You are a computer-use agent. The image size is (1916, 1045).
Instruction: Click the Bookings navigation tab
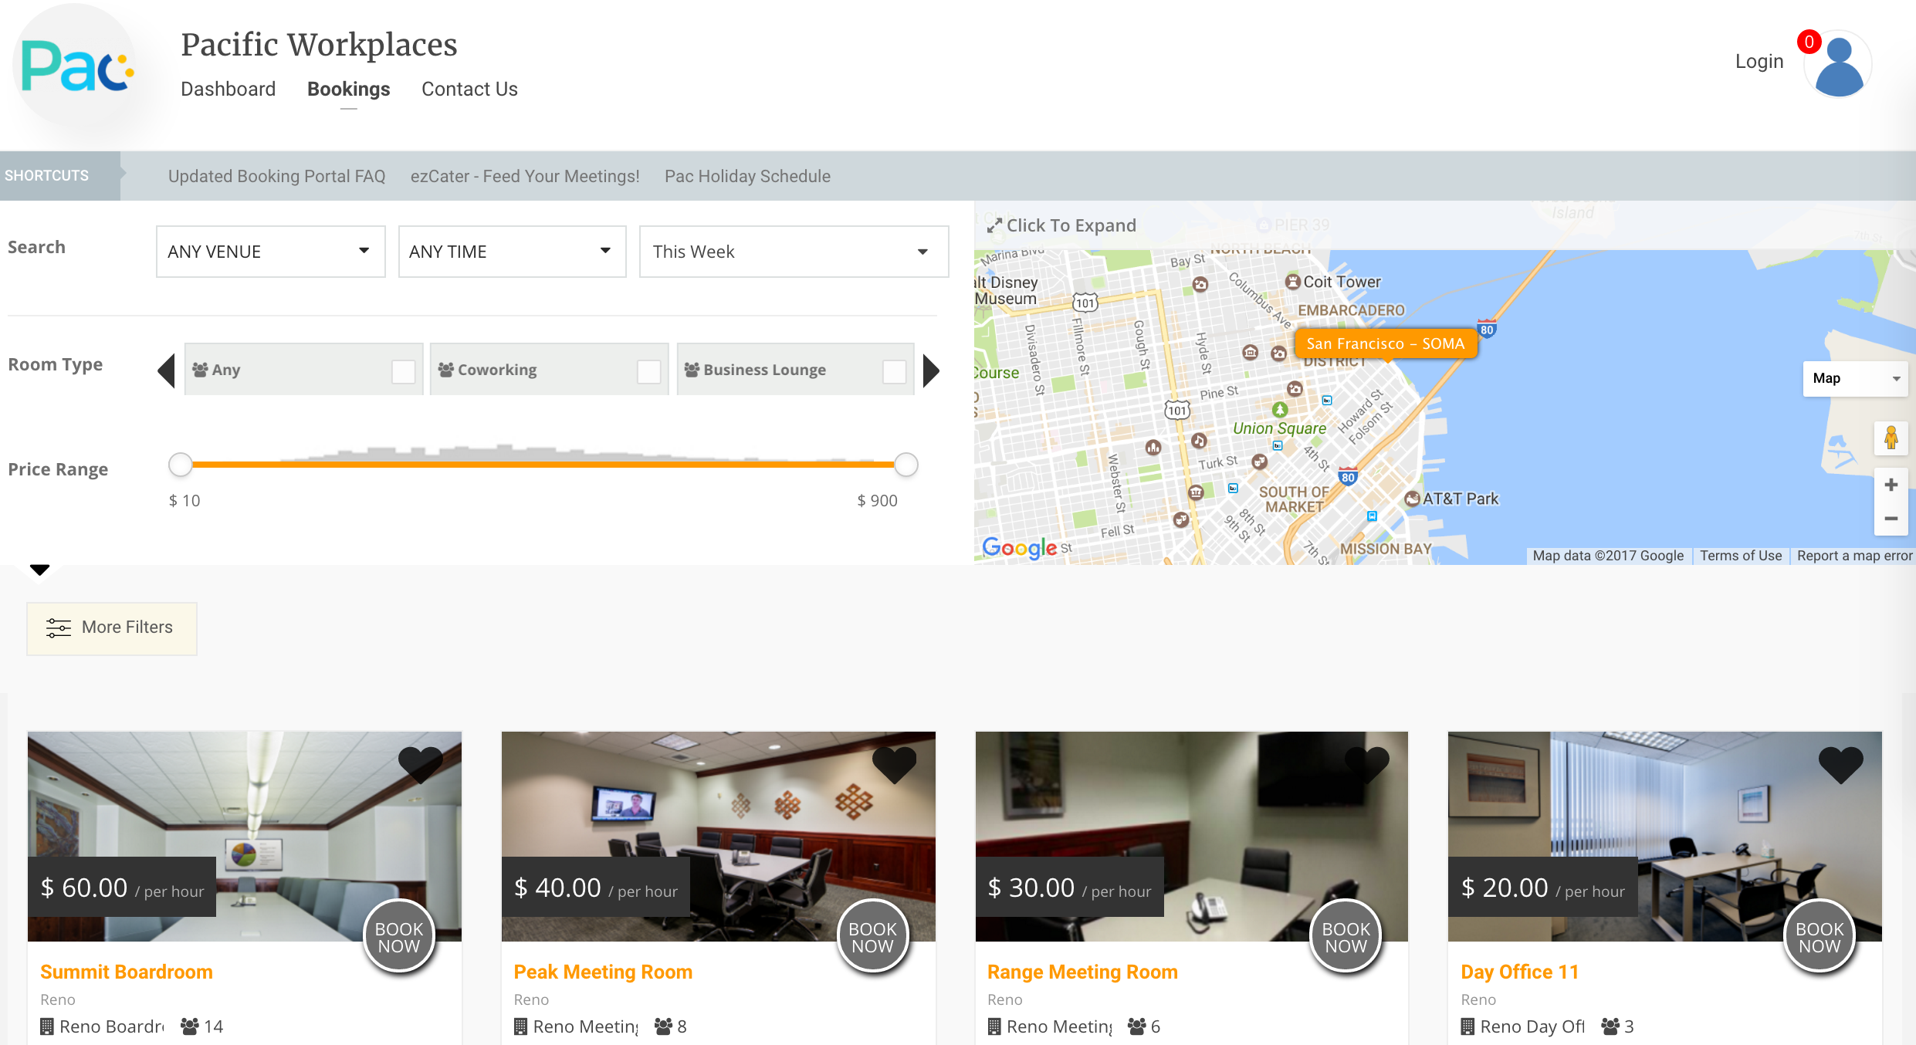[x=347, y=87]
